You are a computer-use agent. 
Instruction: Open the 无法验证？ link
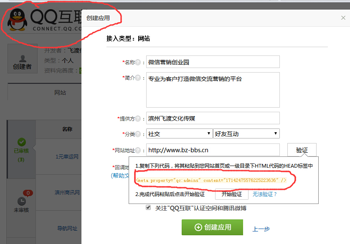[x=264, y=194]
